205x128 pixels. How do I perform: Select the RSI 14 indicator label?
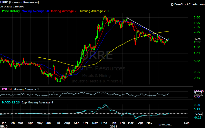point(6,89)
